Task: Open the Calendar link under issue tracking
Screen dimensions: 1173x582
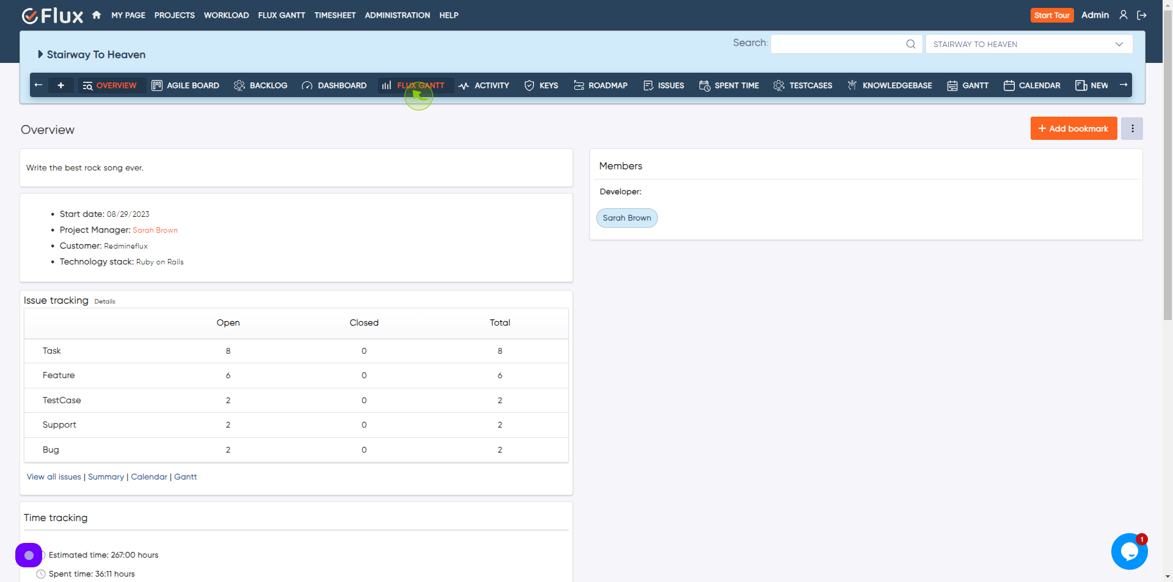Action: click(149, 477)
